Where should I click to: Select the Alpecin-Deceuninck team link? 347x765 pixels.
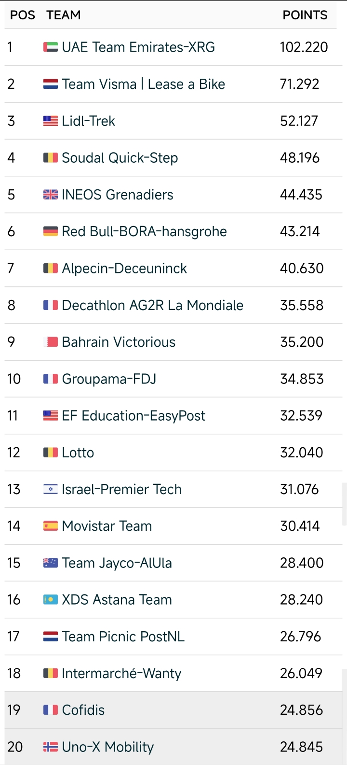click(x=124, y=269)
